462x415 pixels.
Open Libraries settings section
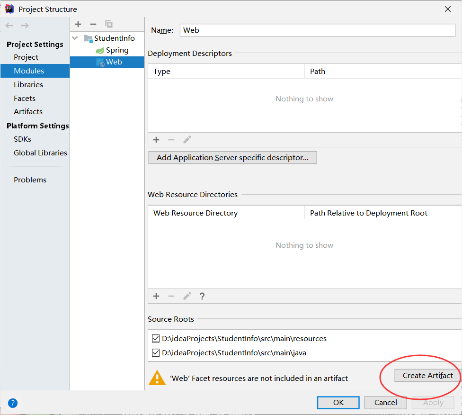(28, 85)
